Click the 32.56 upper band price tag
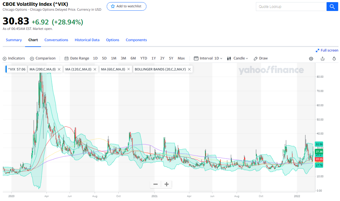 [x=319, y=144]
